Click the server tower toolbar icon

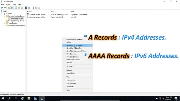click(x=33, y=8)
